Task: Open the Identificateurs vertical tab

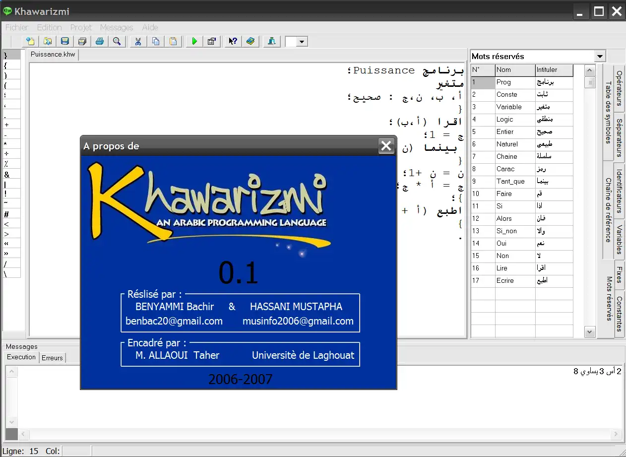Action: tap(620, 191)
